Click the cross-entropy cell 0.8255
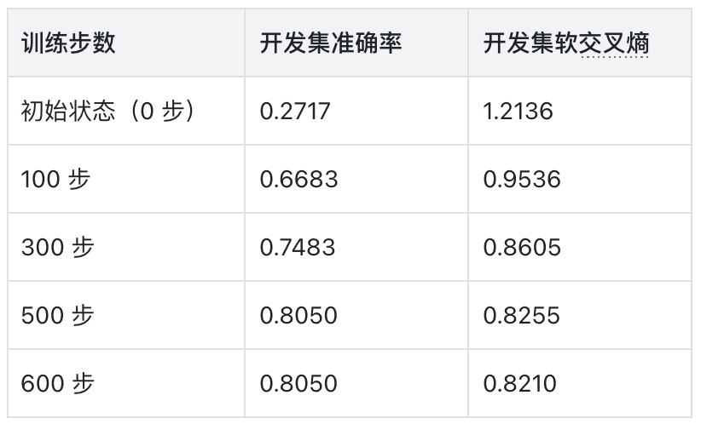Viewport: 701px width, 424px height. point(521,316)
